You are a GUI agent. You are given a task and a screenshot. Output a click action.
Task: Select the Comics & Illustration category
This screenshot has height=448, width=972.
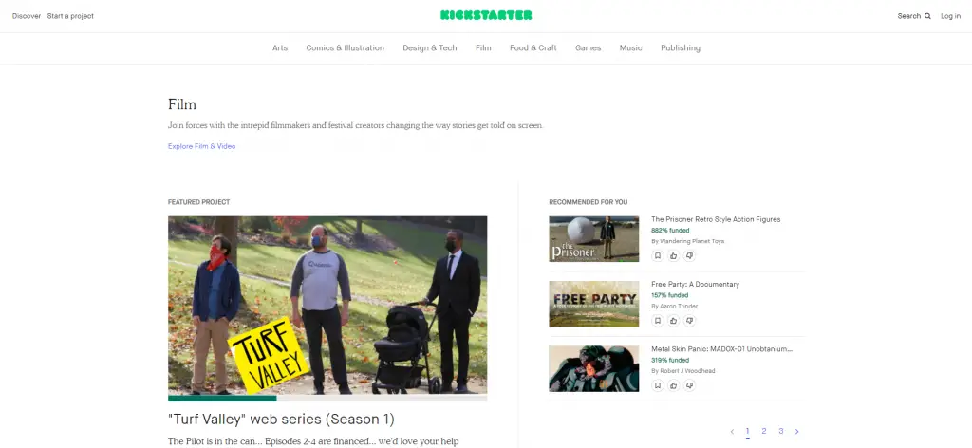(345, 47)
